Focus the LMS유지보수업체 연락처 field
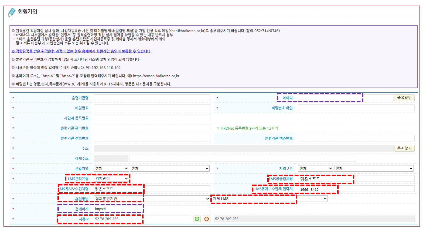The height and width of the screenshot is (233, 423). coord(356,189)
